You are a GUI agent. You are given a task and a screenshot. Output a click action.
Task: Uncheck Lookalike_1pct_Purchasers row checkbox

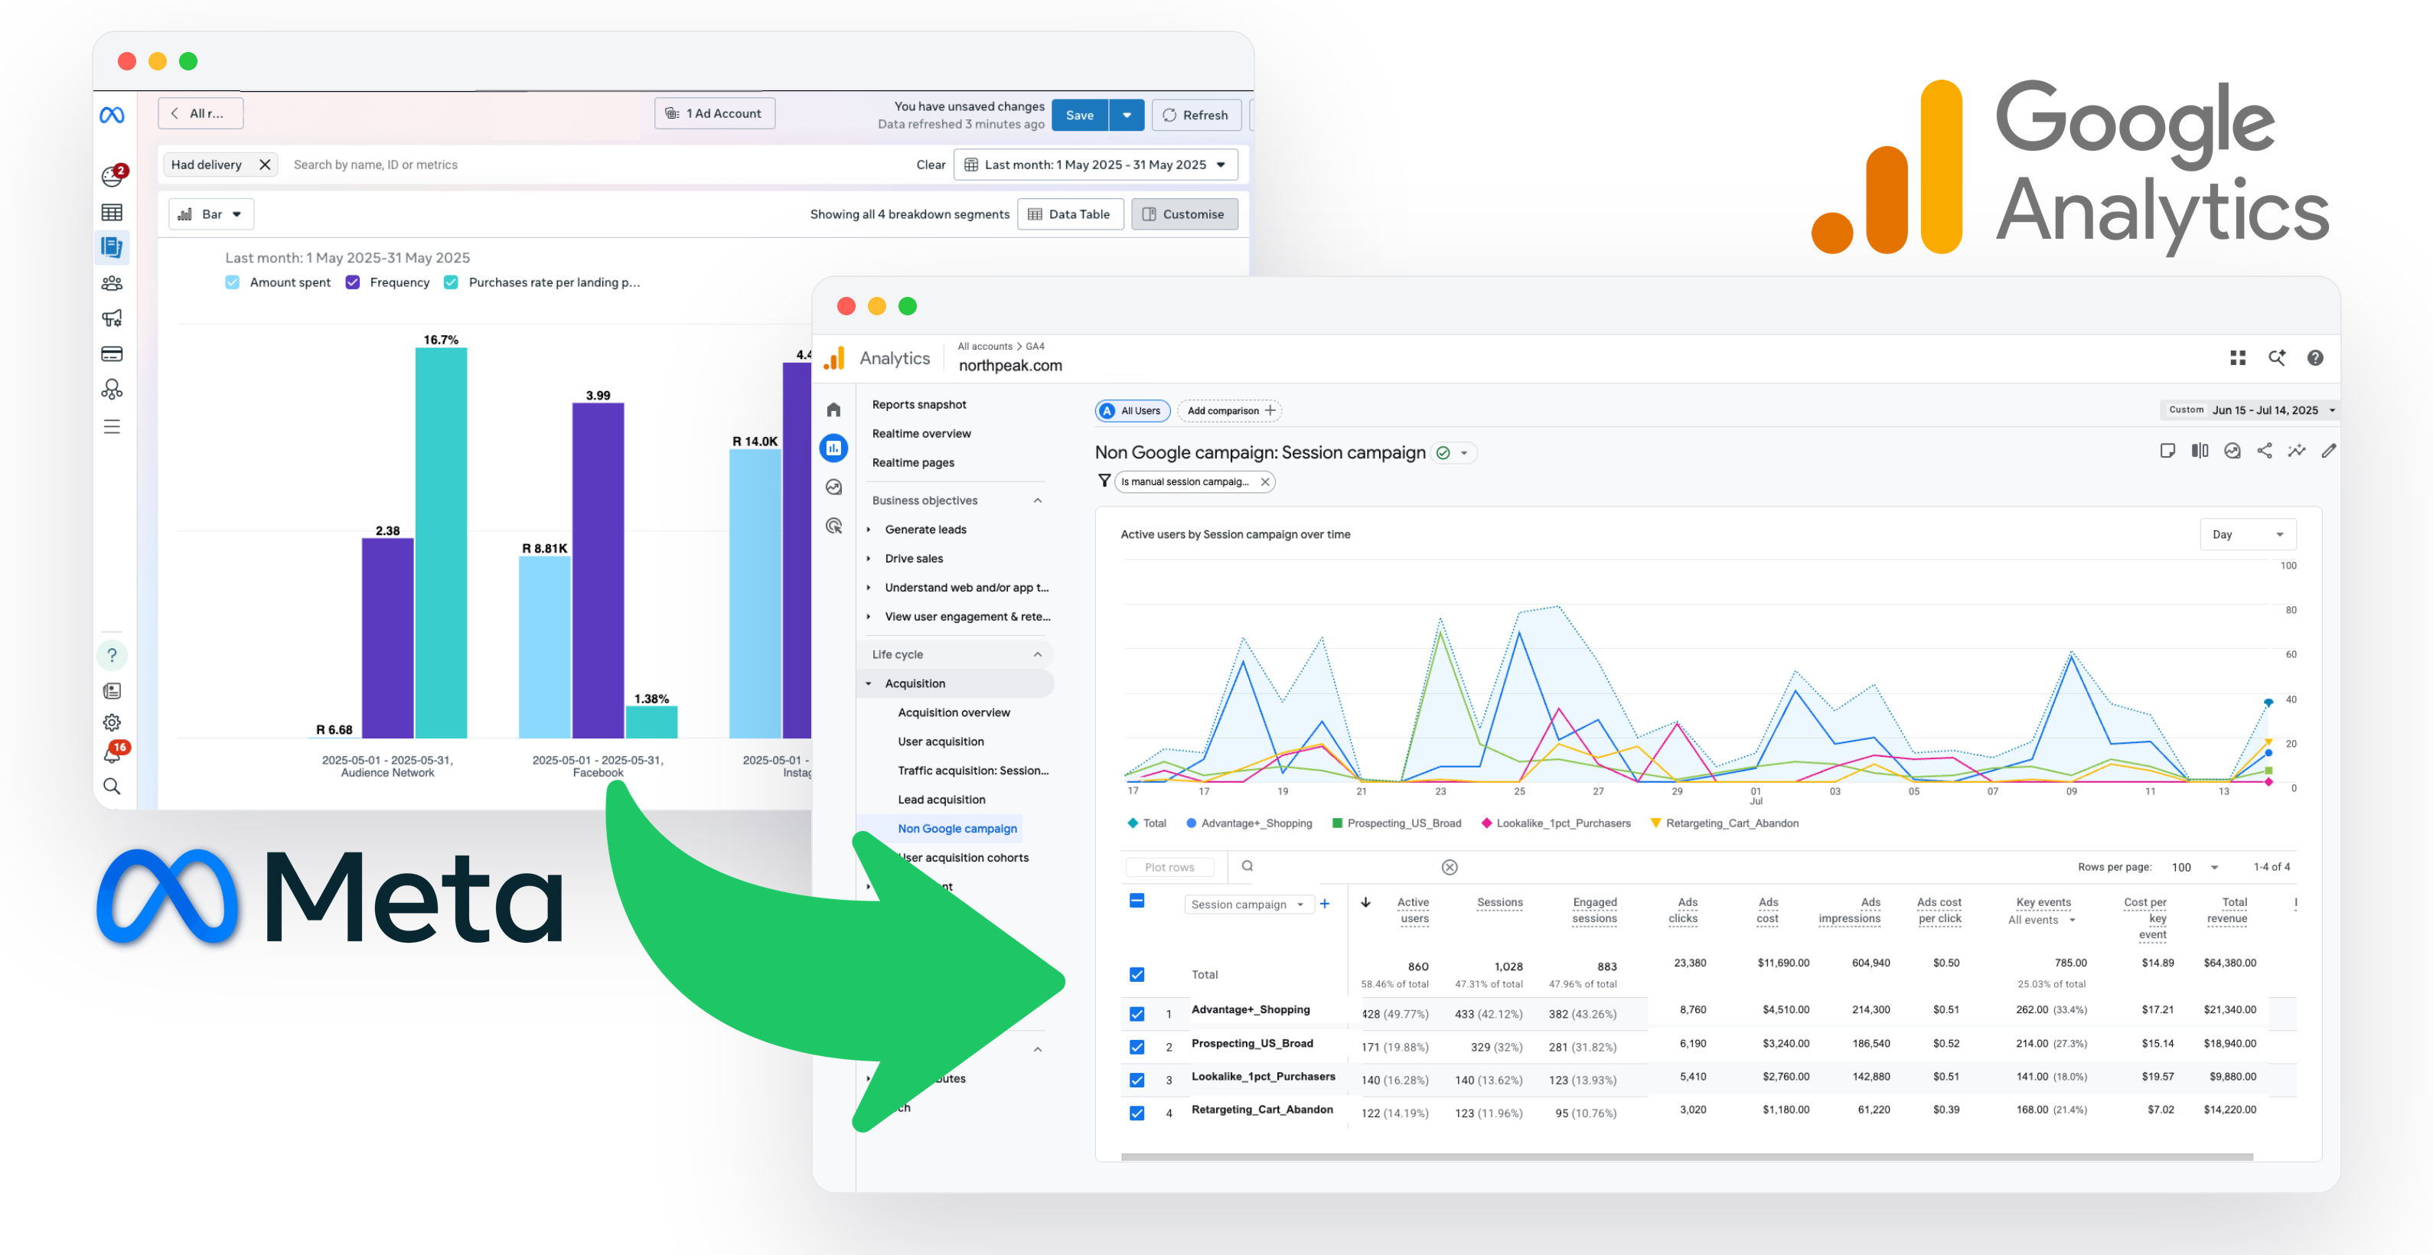(1137, 1081)
